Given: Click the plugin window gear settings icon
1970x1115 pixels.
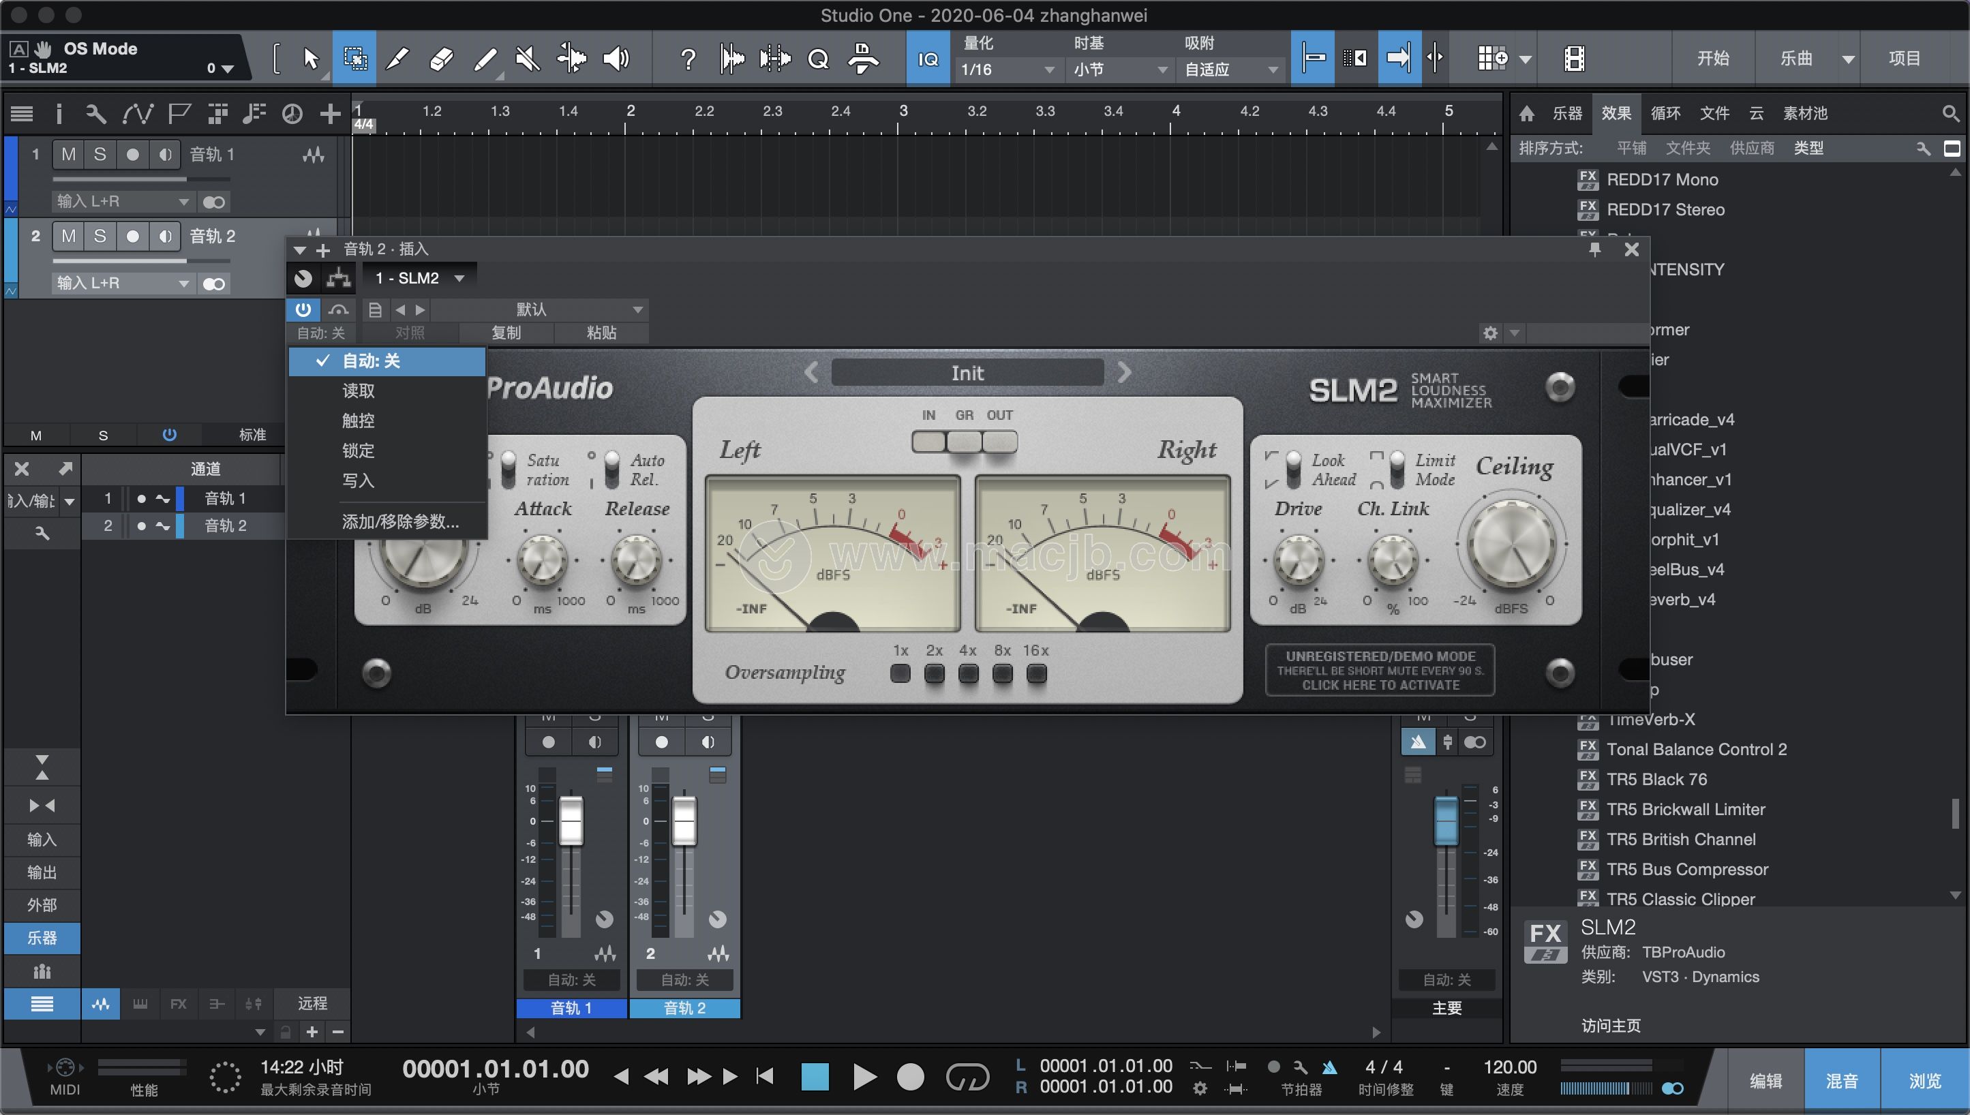Looking at the screenshot, I should pyautogui.click(x=1489, y=333).
